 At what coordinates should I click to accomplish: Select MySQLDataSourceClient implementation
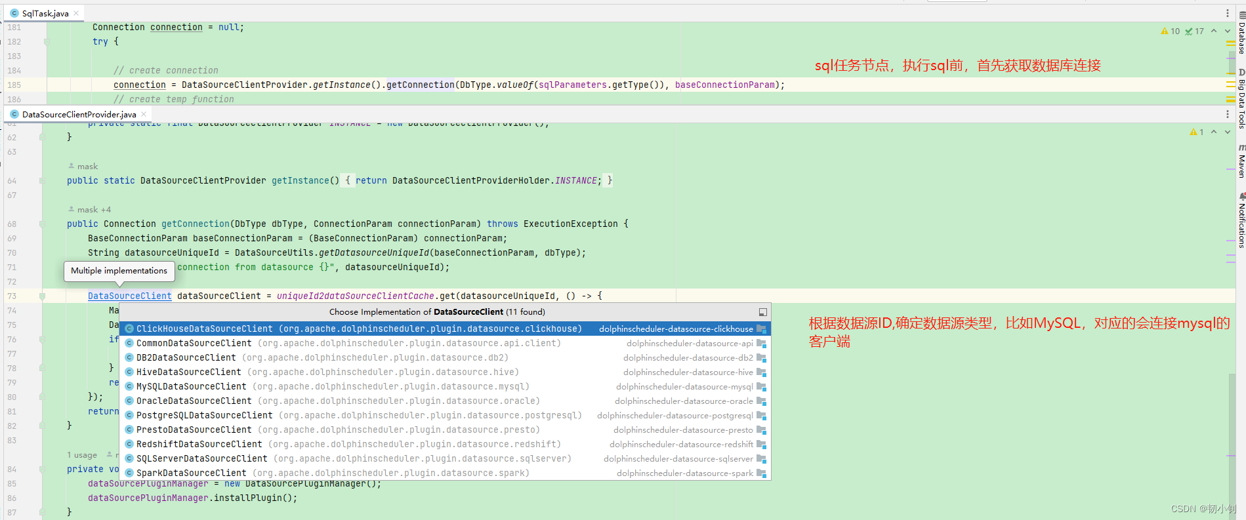(x=446, y=386)
